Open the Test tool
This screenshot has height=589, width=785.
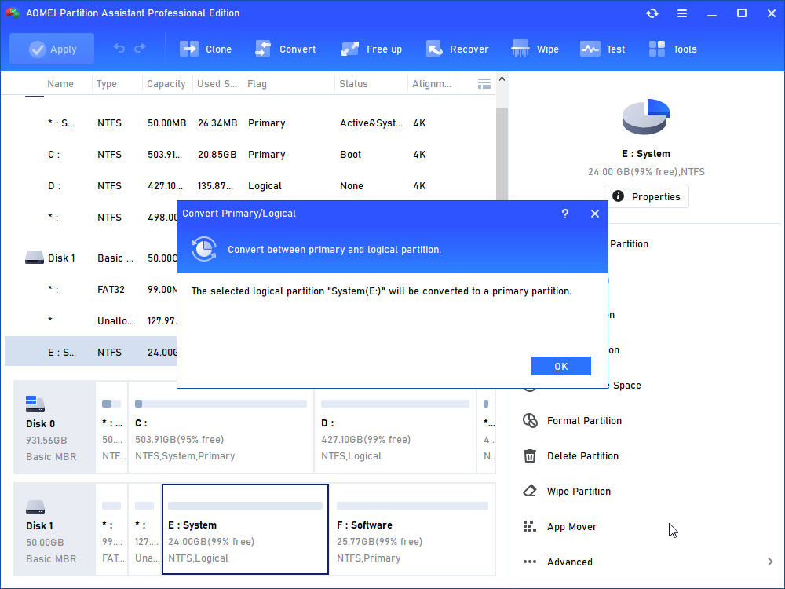590,49
